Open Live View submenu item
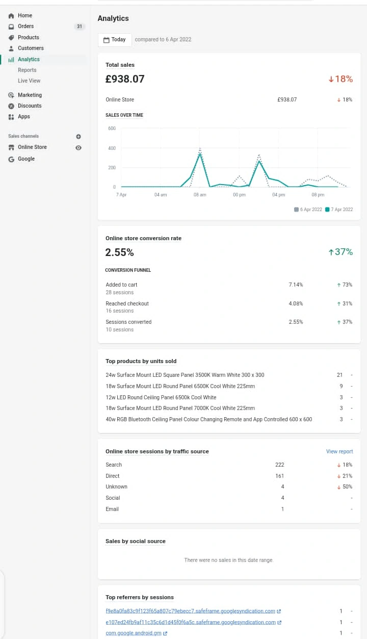367x639 pixels. click(x=29, y=81)
